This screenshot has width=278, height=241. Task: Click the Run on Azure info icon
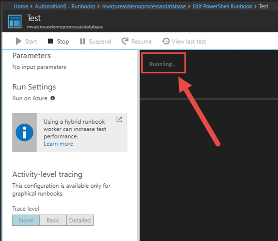(x=53, y=98)
